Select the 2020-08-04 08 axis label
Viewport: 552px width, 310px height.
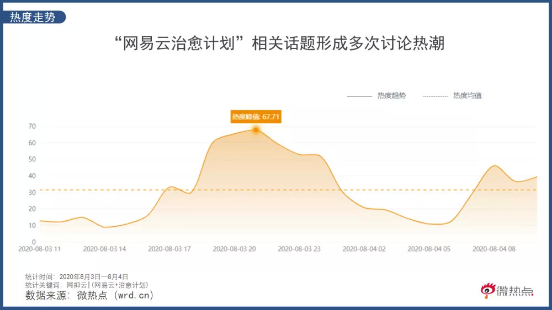coord(494,249)
